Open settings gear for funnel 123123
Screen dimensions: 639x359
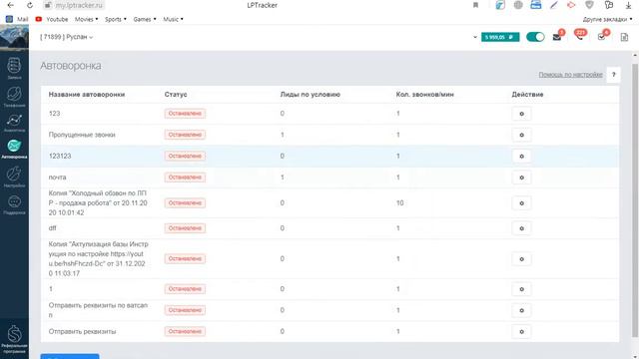521,156
